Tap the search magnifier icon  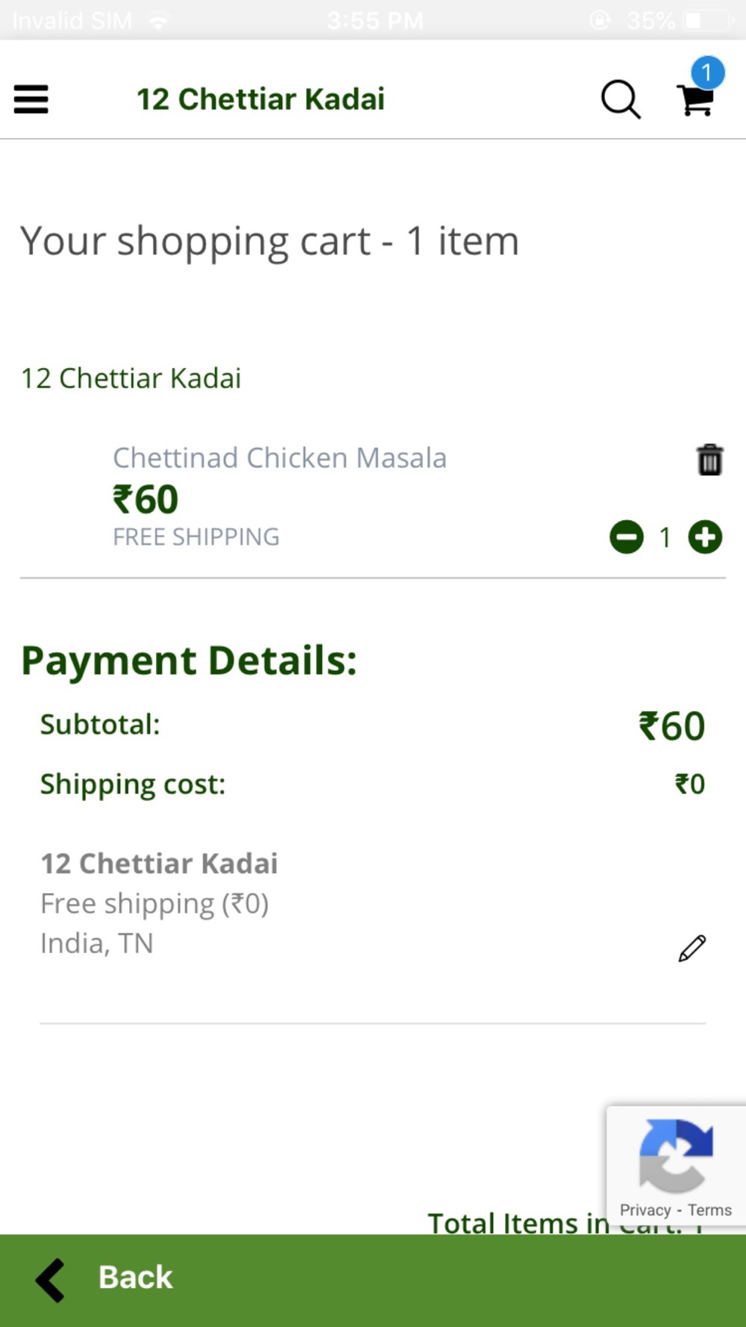click(x=621, y=99)
